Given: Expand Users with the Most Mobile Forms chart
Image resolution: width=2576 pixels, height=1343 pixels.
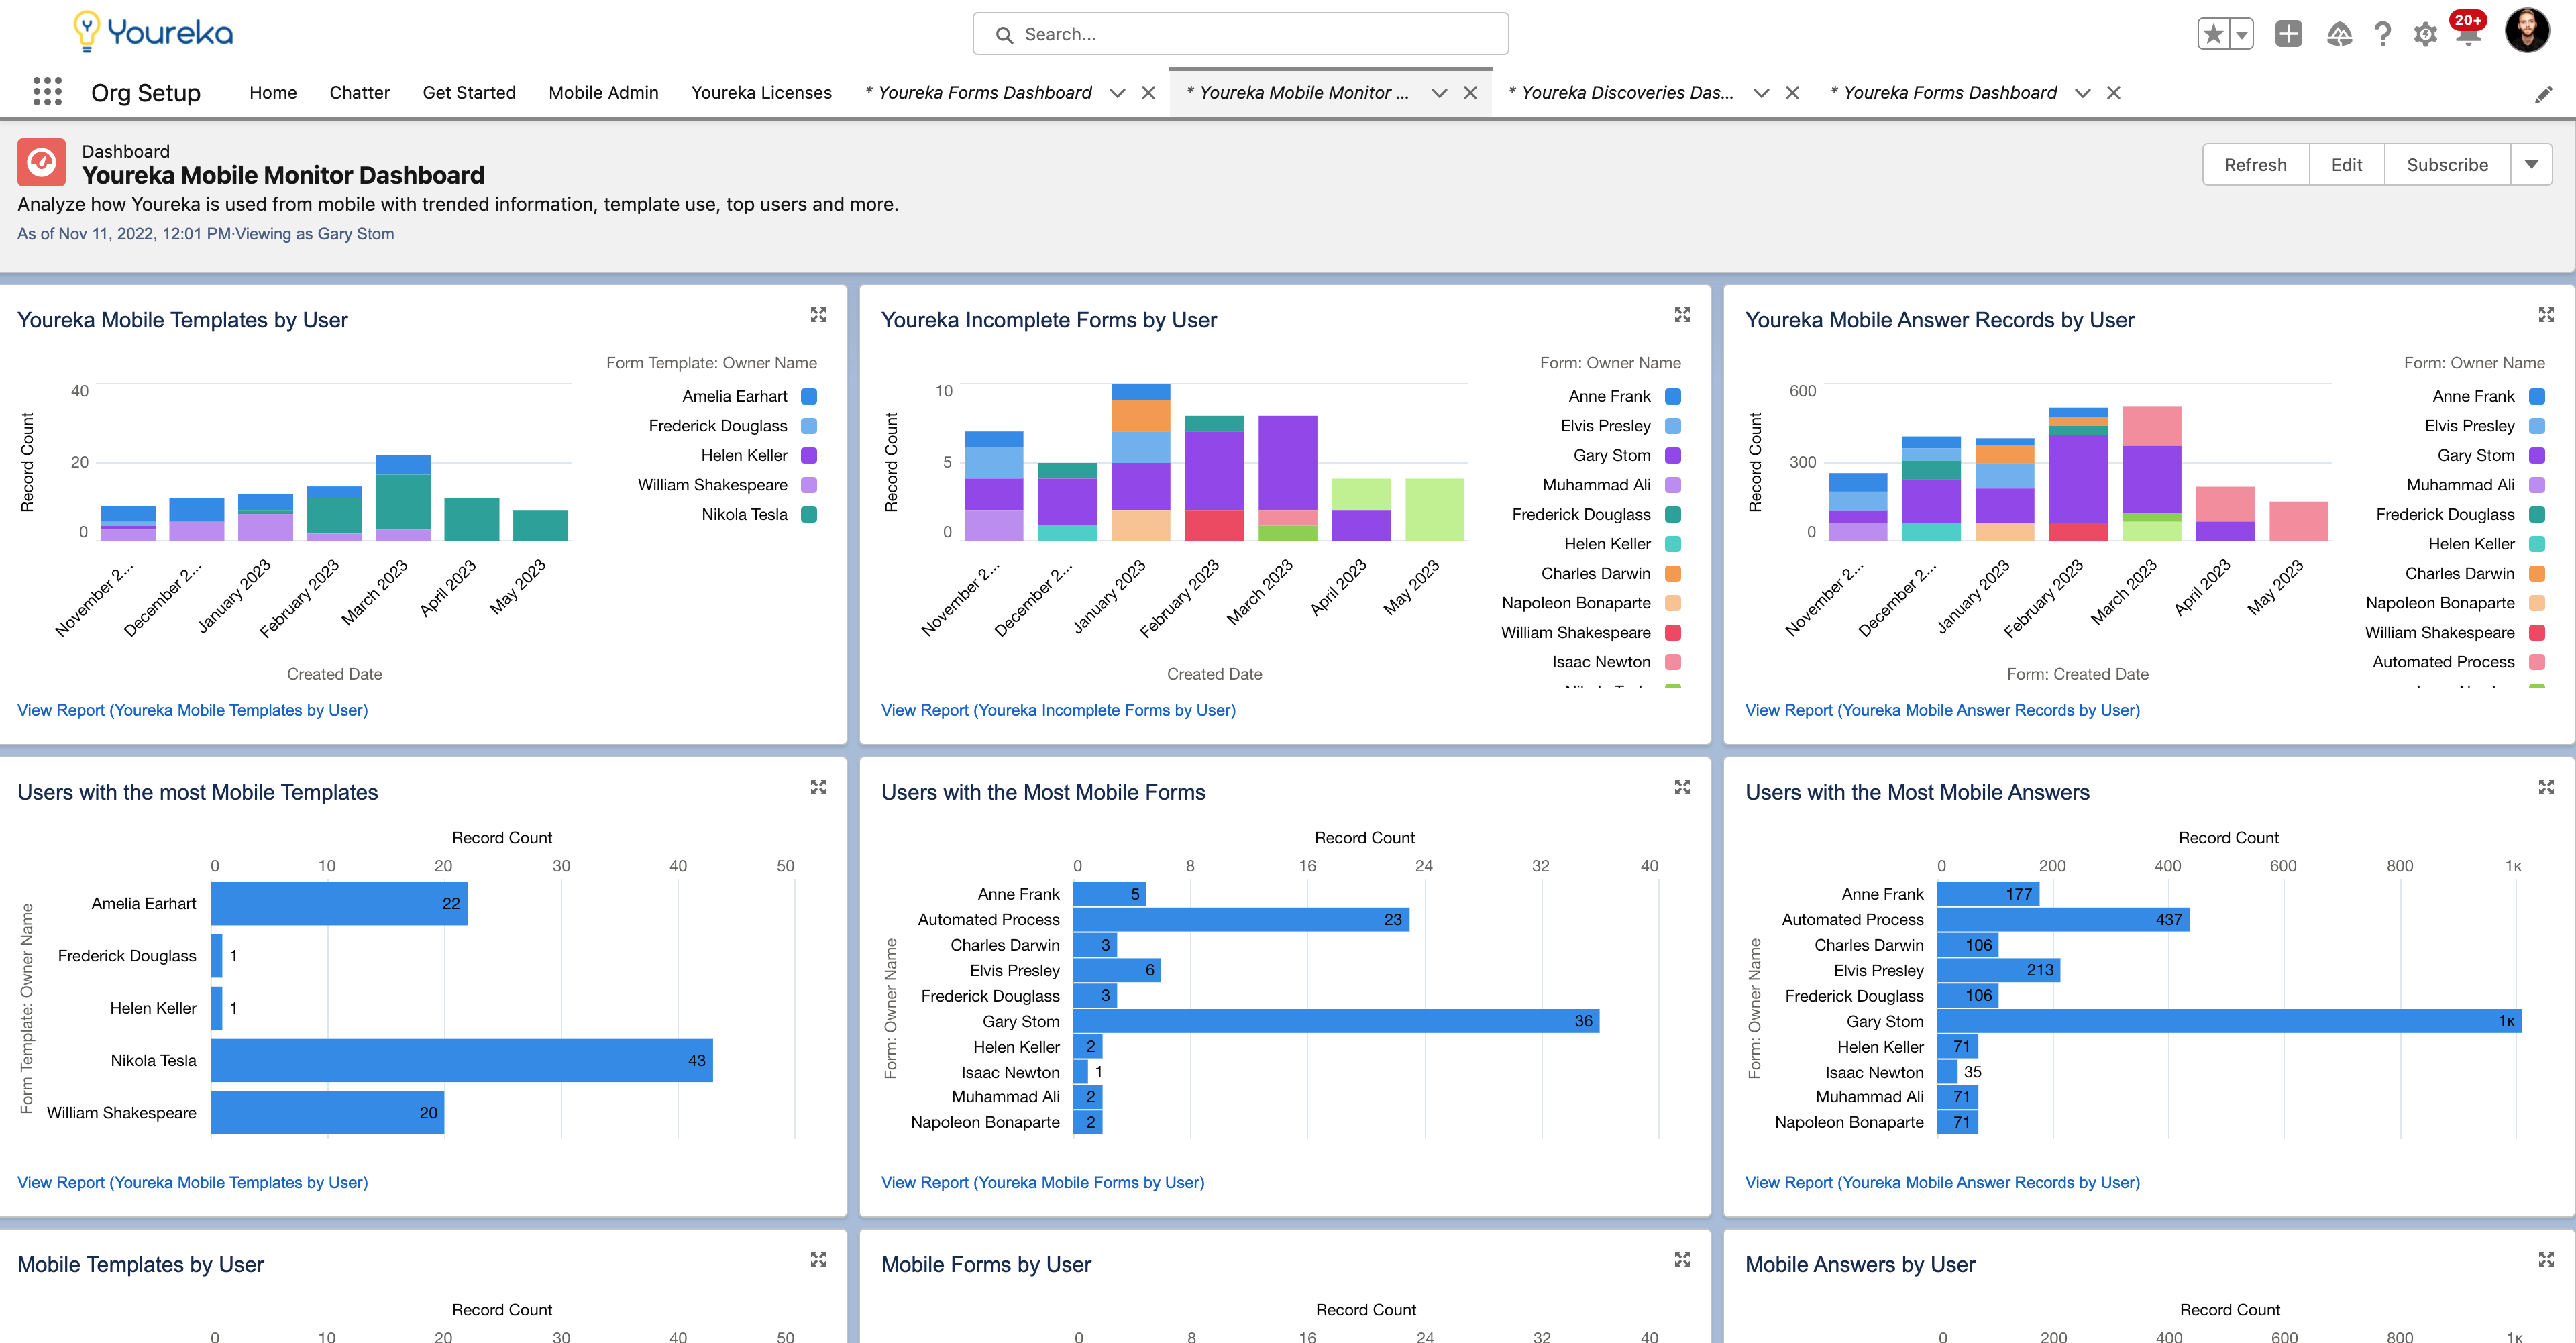Looking at the screenshot, I should coord(1682,787).
